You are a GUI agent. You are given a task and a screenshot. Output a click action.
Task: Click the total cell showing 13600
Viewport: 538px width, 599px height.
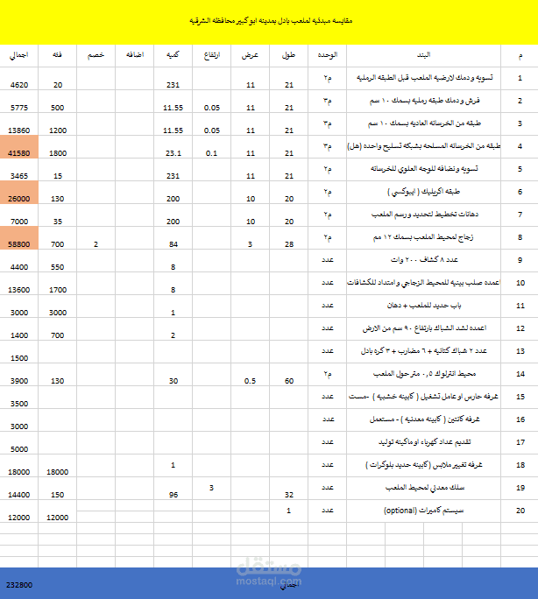[19, 284]
